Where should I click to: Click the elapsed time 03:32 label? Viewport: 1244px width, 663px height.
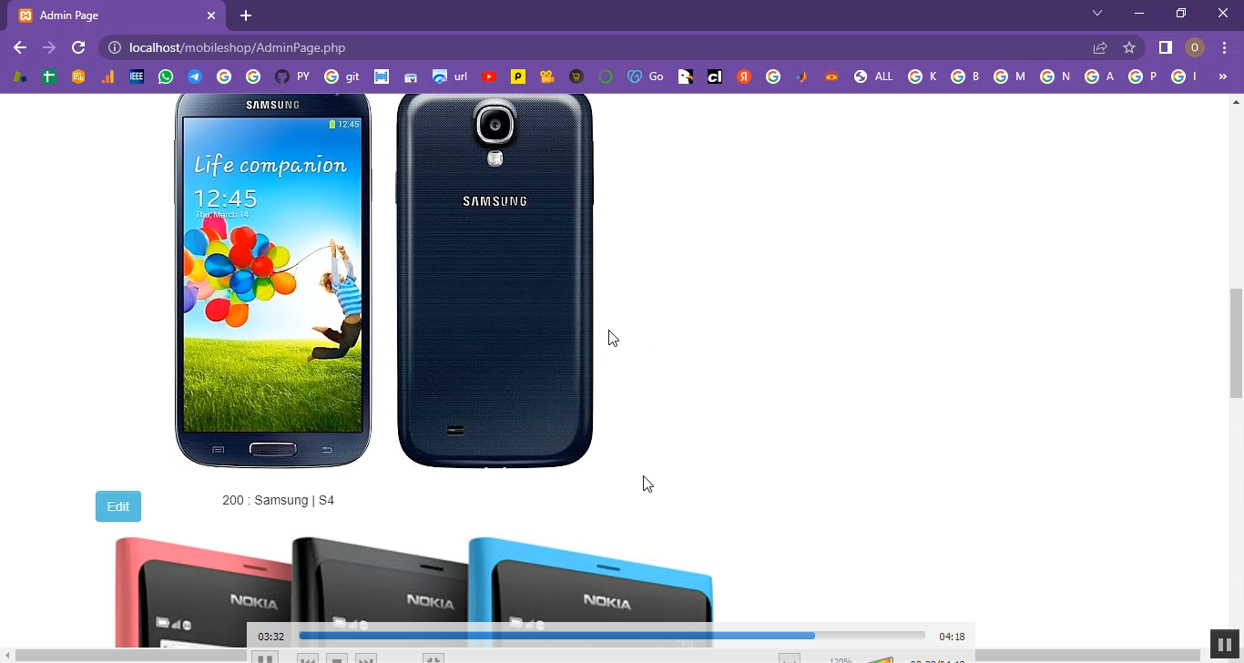pyautogui.click(x=270, y=637)
